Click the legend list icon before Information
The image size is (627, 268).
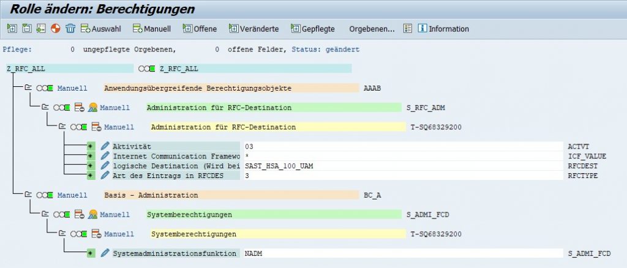408,28
